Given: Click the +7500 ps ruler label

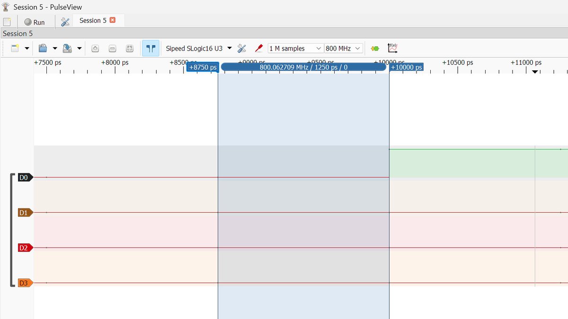Looking at the screenshot, I should pyautogui.click(x=47, y=62).
